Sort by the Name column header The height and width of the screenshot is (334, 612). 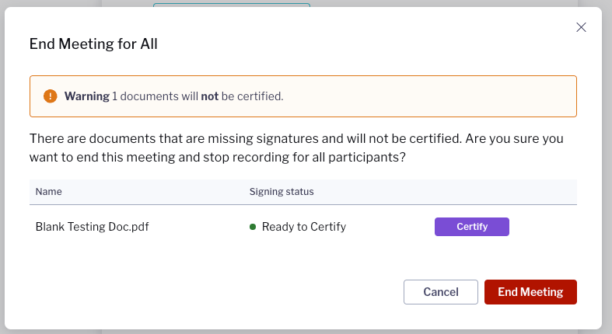coord(49,192)
